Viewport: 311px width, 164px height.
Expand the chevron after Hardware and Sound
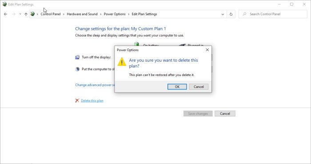pyautogui.click(x=101, y=14)
